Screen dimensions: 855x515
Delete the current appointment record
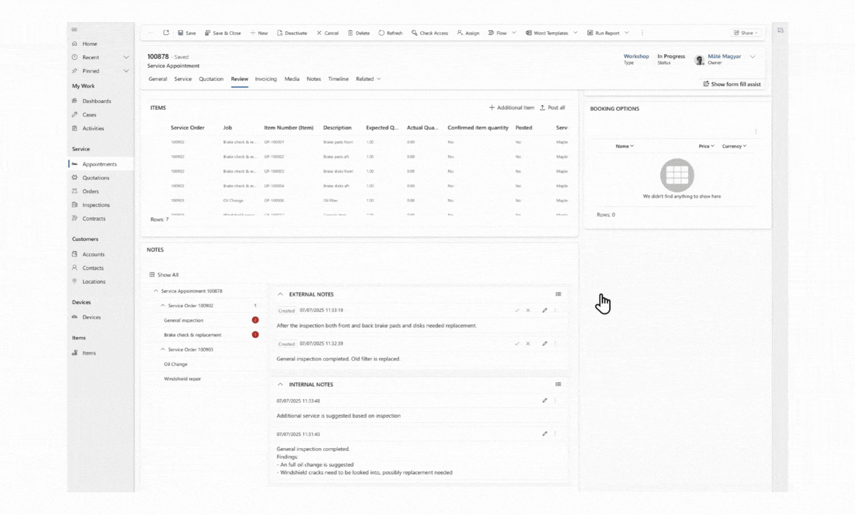358,33
